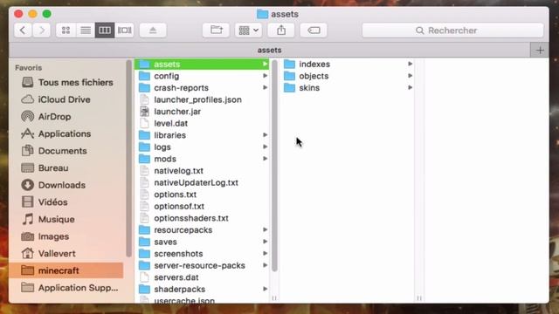The image size is (559, 314).
Task: Switch to icon grid view
Action: [66, 31]
